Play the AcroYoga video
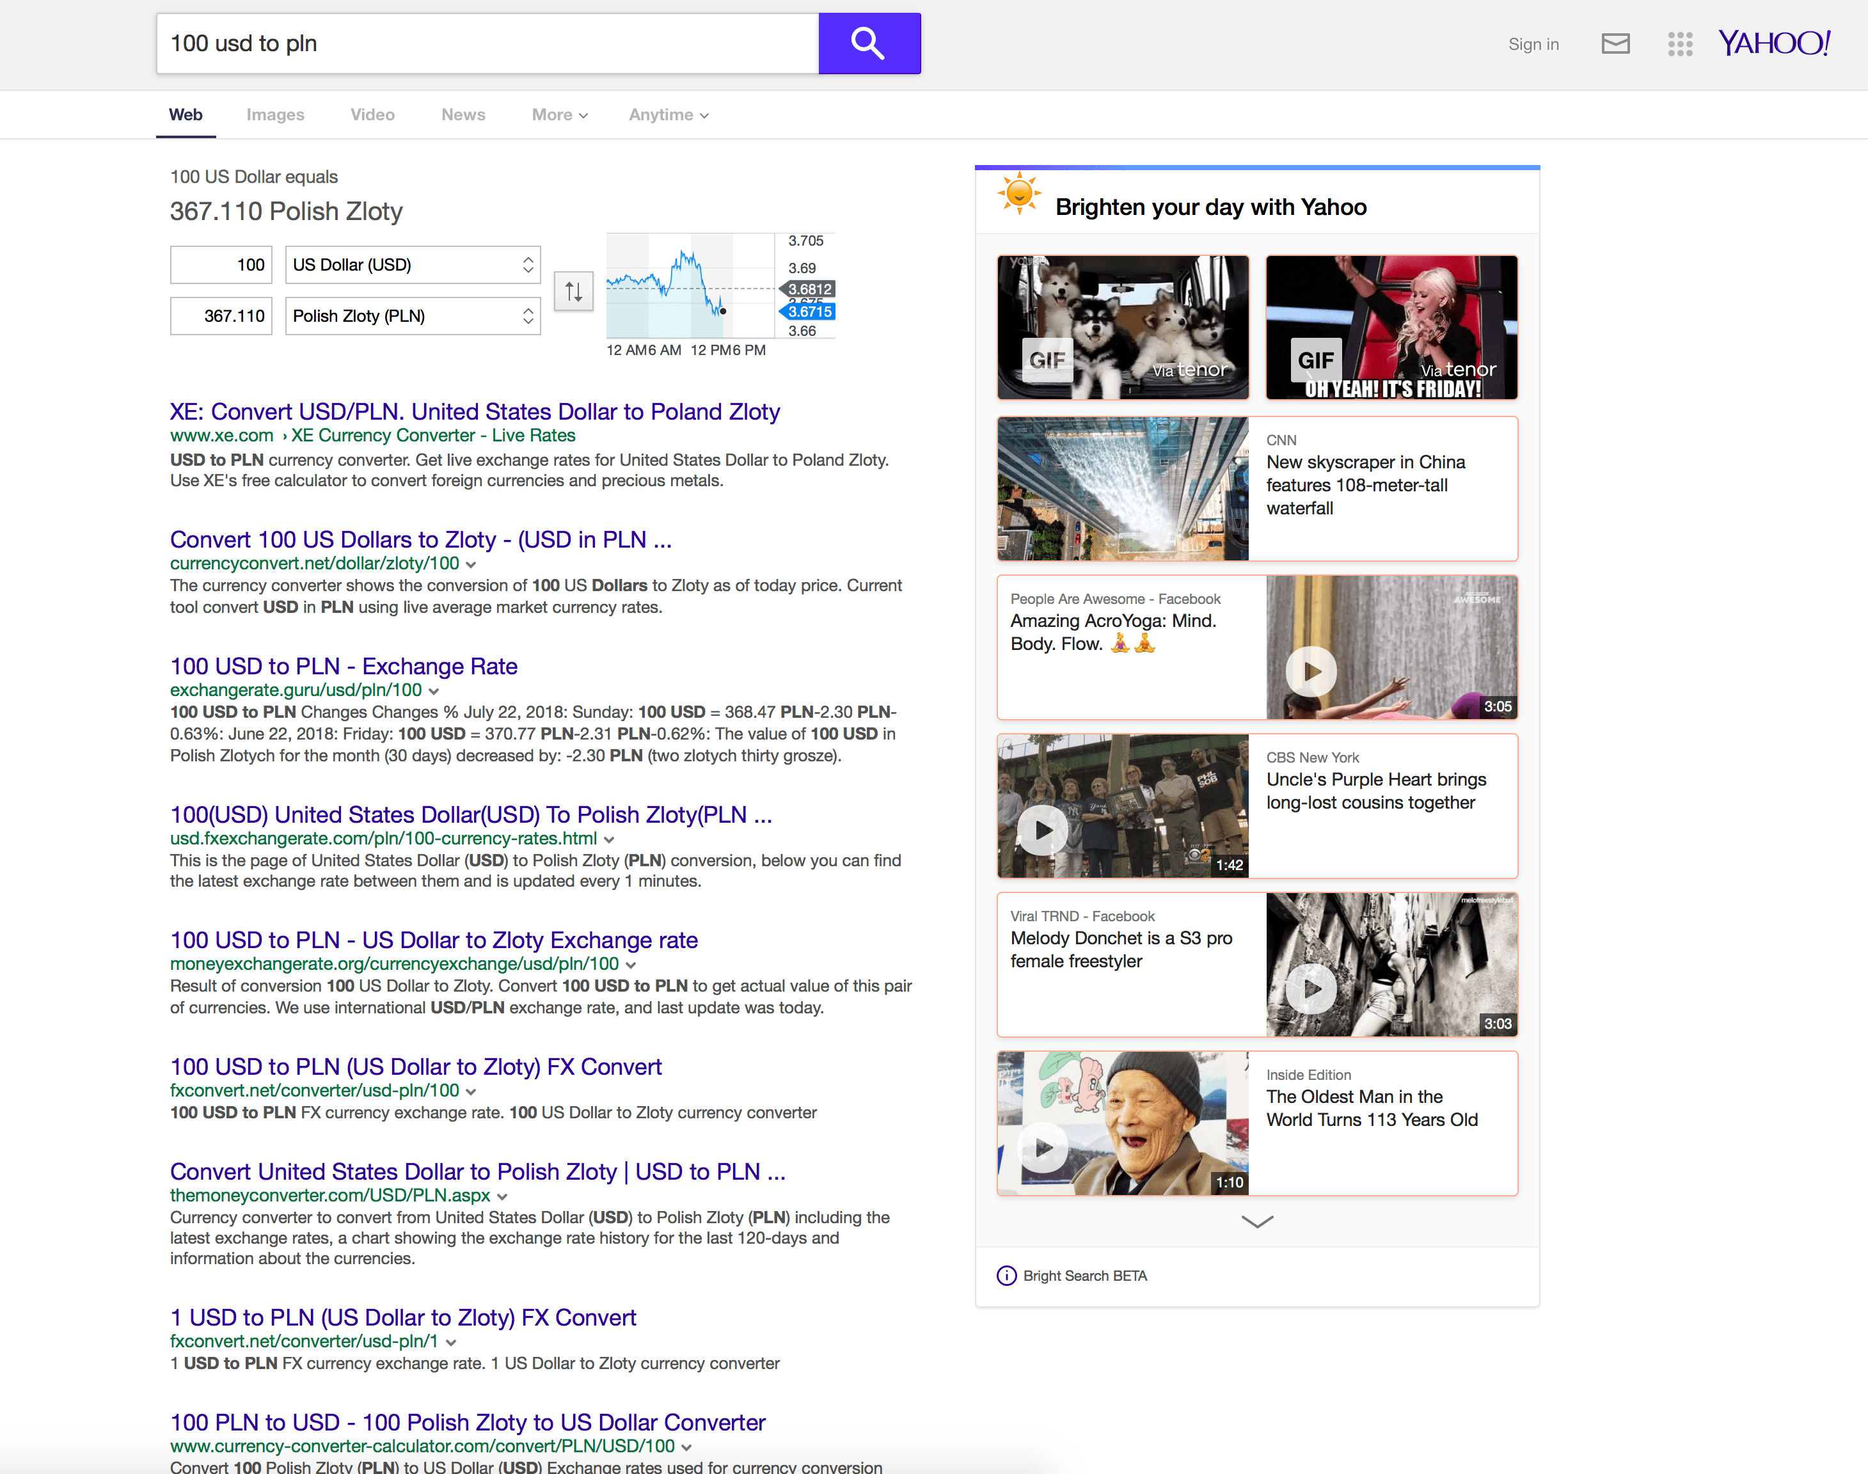1868x1474 pixels. coord(1311,671)
